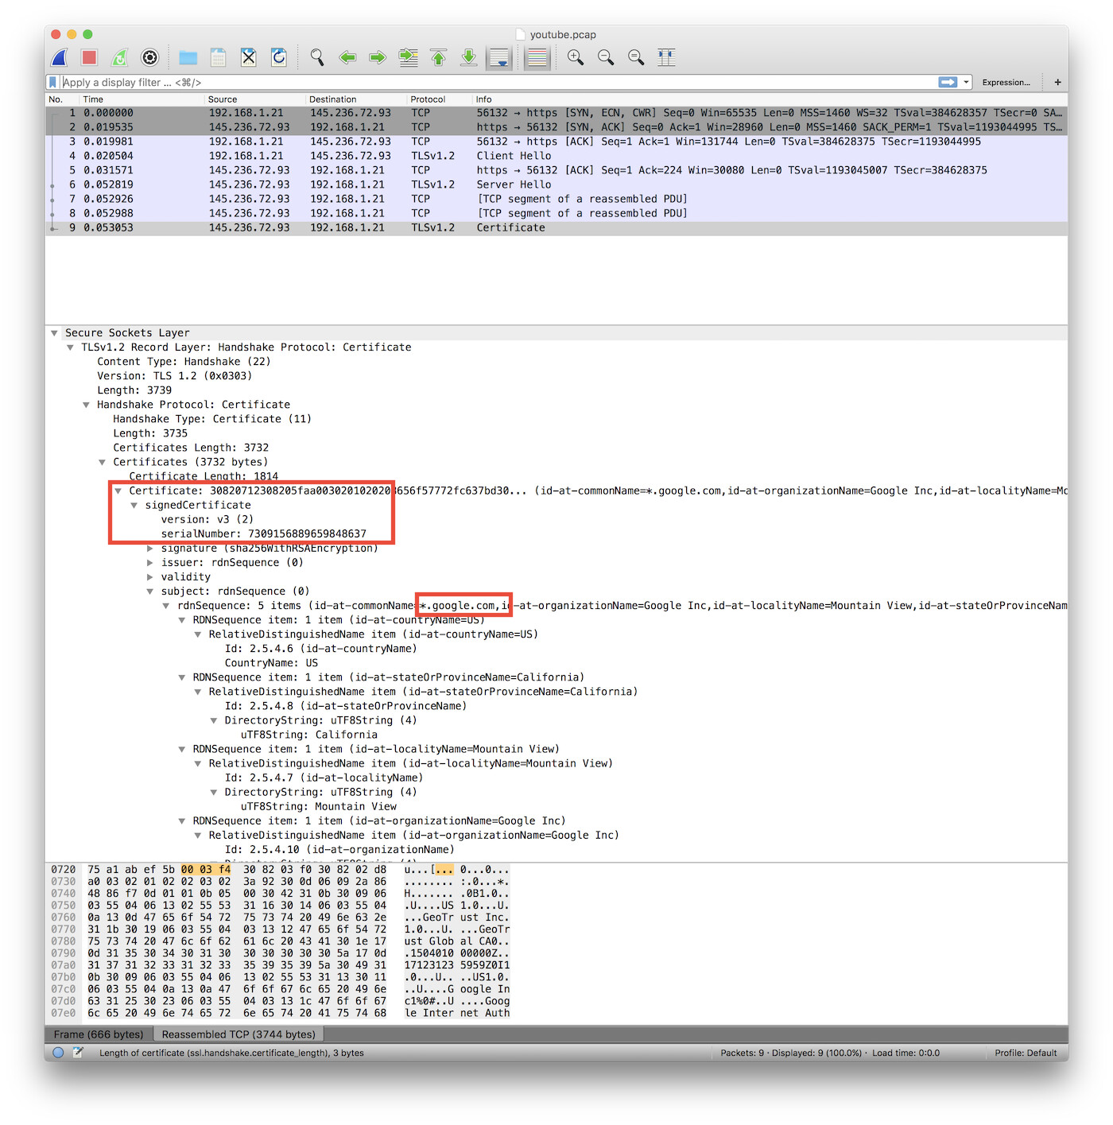This screenshot has height=1125, width=1113.
Task: Select Handshake Type: Certificate (11) line
Action: click(x=212, y=419)
